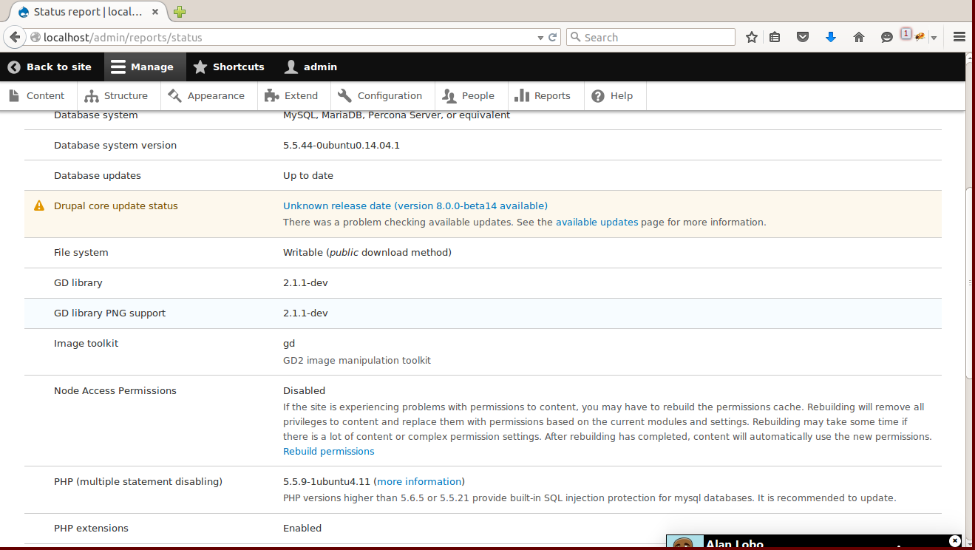Click the Image toolkit 'gd' value
Viewport: 975px width, 550px height.
click(x=289, y=344)
